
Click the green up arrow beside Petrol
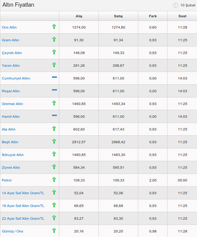tap(54, 179)
